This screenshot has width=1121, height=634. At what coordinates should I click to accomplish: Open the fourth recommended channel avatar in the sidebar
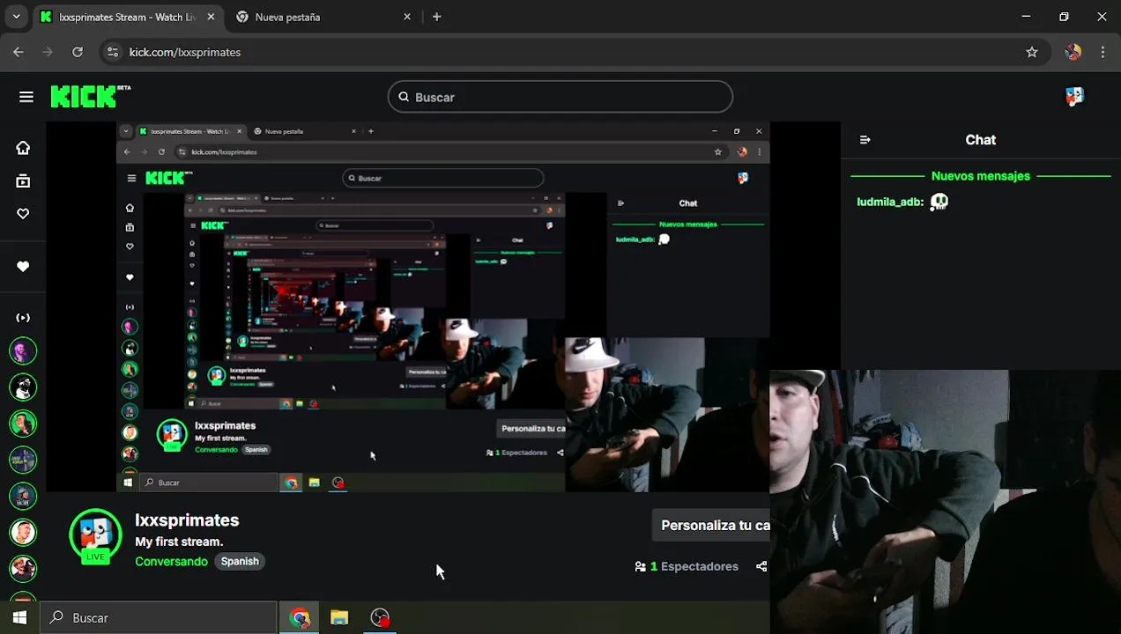[23, 460]
